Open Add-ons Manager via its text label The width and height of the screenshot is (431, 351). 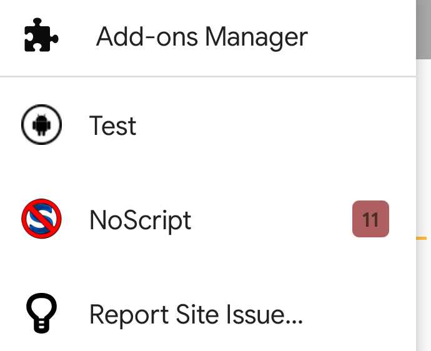click(x=202, y=37)
